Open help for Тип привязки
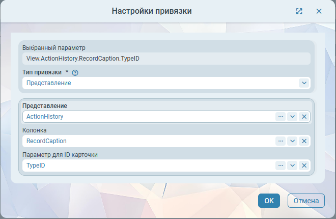Image resolution: width=336 pixels, height=219 pixels. [75, 73]
